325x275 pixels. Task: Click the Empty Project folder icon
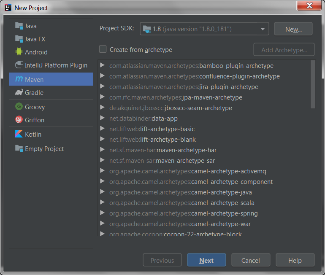click(19, 148)
